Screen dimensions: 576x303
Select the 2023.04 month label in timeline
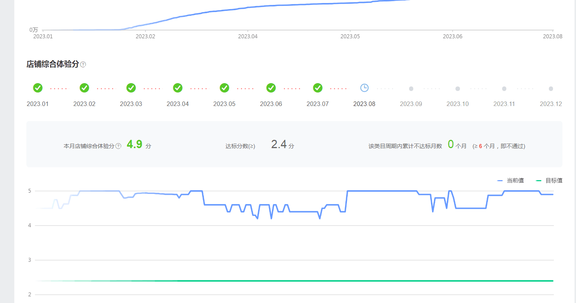[x=178, y=104]
